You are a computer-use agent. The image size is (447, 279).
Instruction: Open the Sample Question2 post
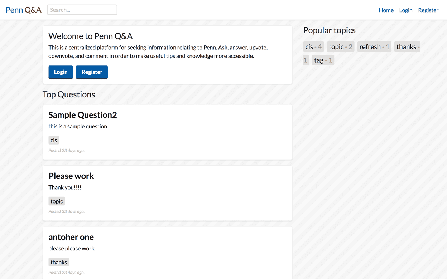pyautogui.click(x=82, y=115)
